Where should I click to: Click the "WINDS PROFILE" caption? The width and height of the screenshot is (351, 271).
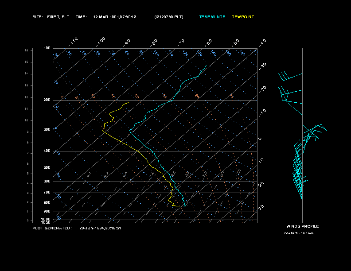click(303, 226)
